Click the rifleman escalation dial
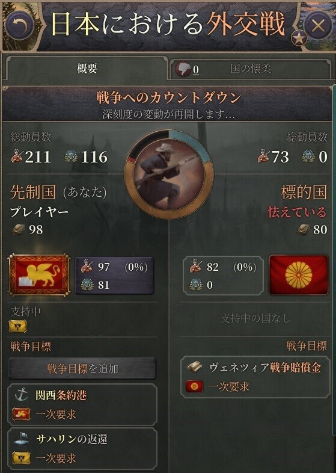The height and width of the screenshot is (473, 336). click(169, 175)
